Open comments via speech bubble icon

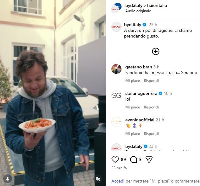134,160
